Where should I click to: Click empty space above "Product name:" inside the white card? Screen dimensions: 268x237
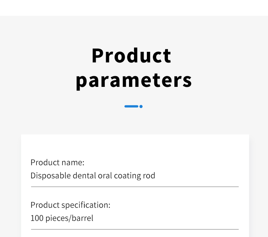coord(135,146)
